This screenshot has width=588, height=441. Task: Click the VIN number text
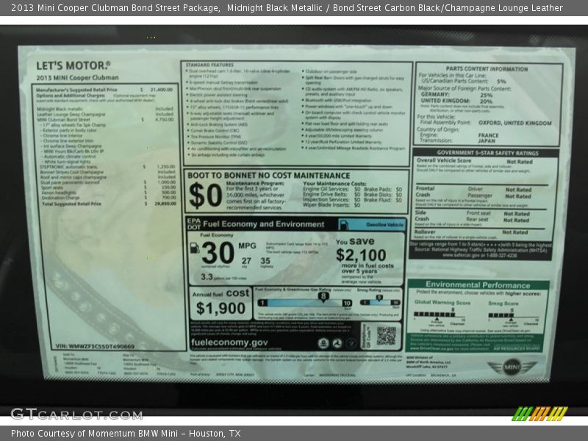[x=95, y=345]
